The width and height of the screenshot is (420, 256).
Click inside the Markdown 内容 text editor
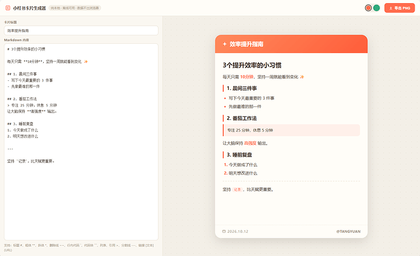coord(81,142)
